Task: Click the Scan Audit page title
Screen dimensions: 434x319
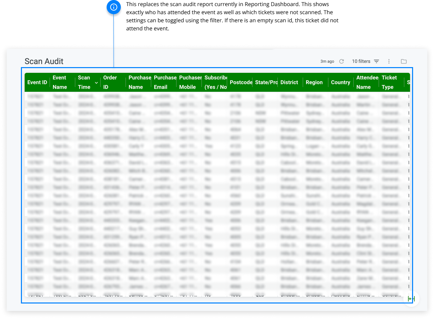Action: coord(44,61)
